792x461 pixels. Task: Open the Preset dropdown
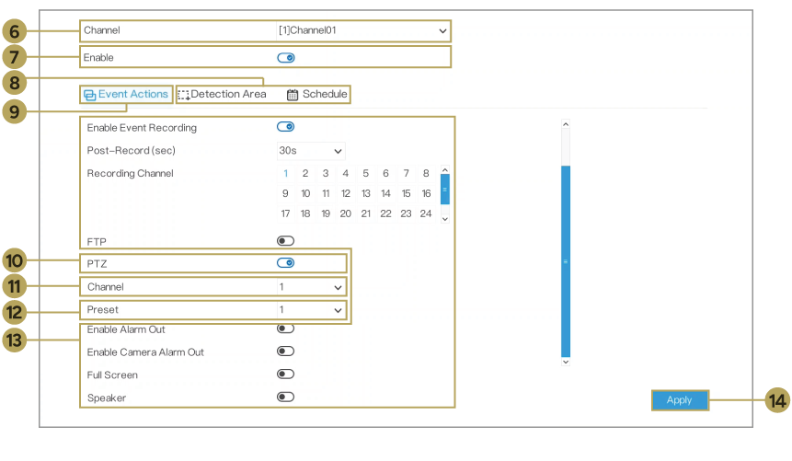pyautogui.click(x=311, y=310)
